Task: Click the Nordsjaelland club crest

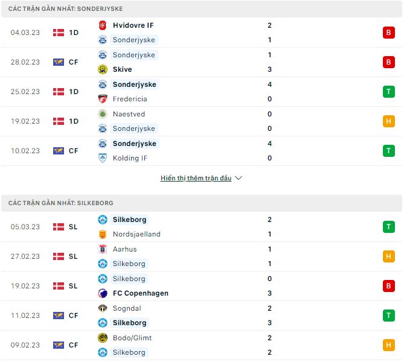Action: pyautogui.click(x=102, y=234)
